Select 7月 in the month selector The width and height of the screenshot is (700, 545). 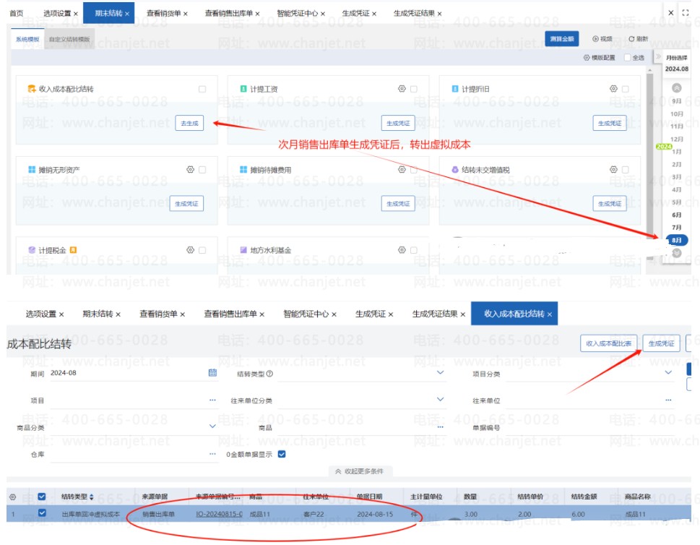click(x=677, y=228)
